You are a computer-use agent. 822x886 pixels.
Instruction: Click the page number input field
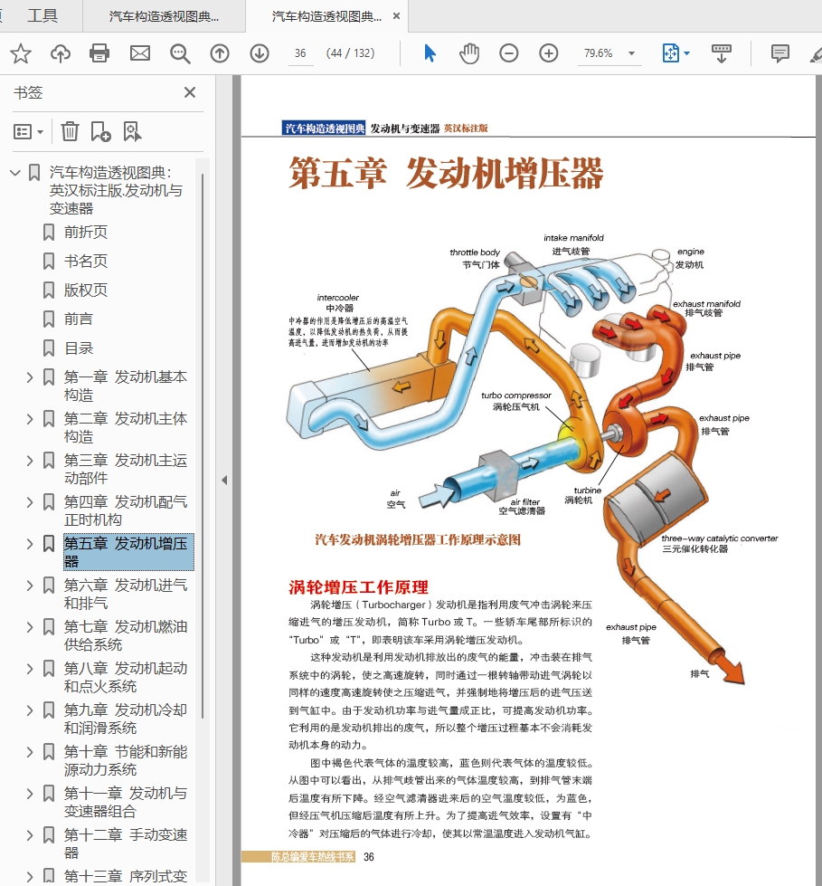point(301,53)
